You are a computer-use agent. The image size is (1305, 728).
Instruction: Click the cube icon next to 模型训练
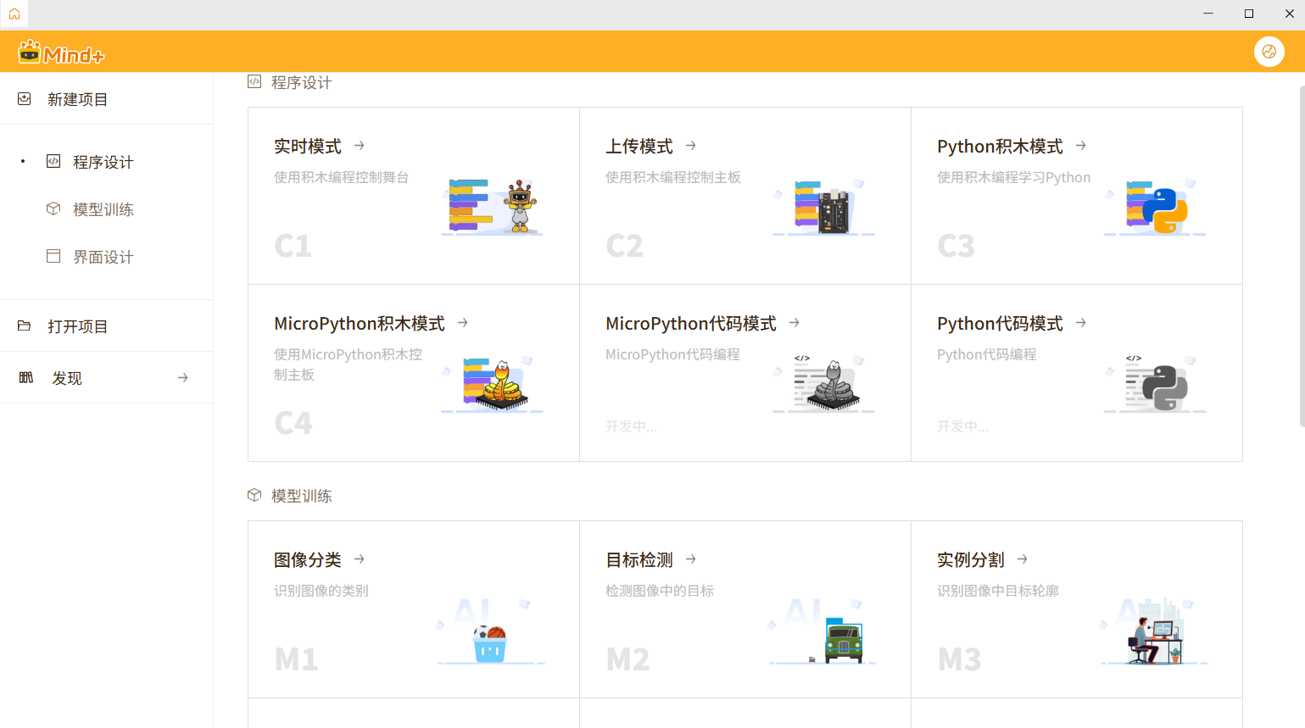click(x=53, y=208)
